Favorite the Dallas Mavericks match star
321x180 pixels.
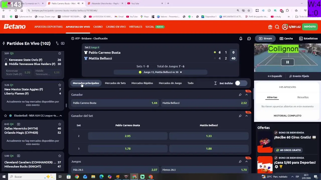[60, 124]
